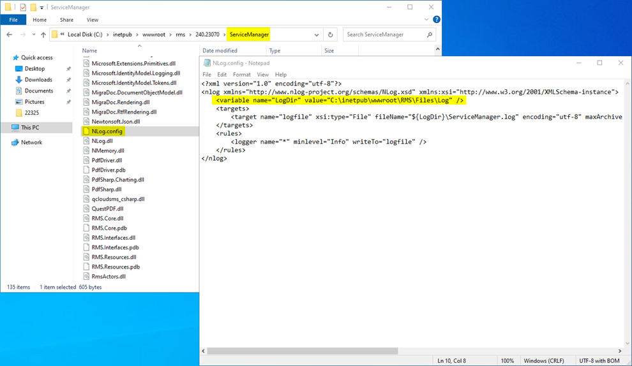Select RmsActors.dll file
Image resolution: width=632 pixels, height=366 pixels.
(109, 276)
